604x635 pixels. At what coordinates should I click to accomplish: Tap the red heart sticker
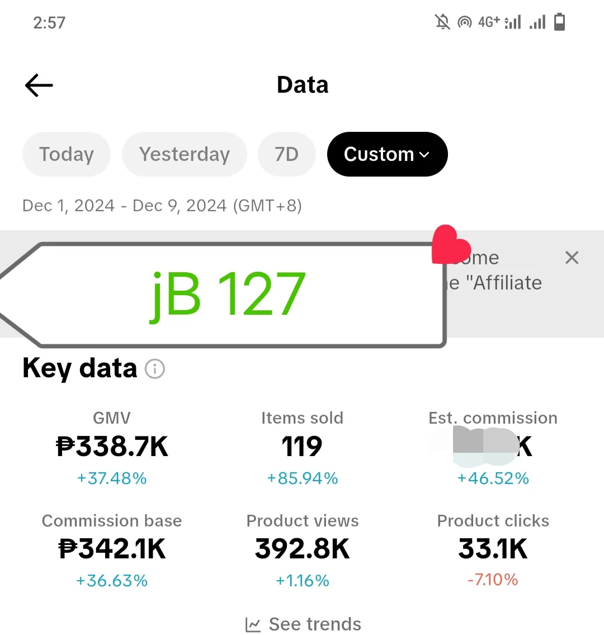coord(451,245)
